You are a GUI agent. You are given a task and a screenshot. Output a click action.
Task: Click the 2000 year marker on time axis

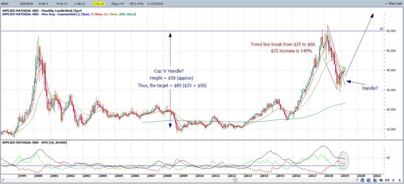pos(38,176)
